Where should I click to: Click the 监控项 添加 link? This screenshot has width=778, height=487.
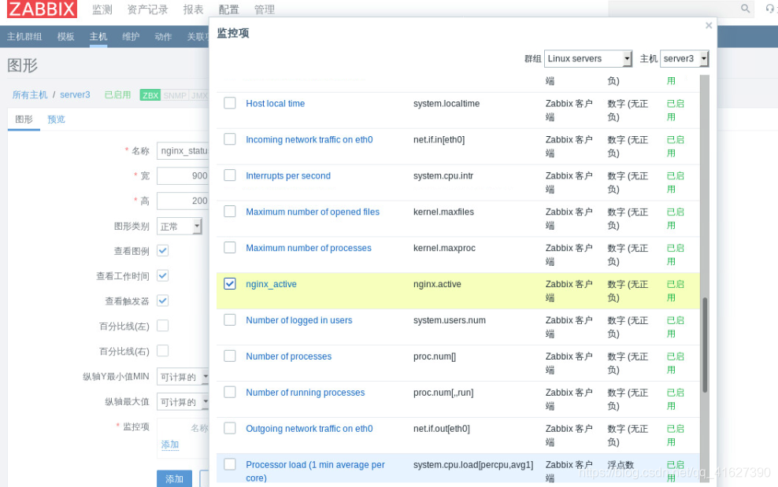point(169,445)
